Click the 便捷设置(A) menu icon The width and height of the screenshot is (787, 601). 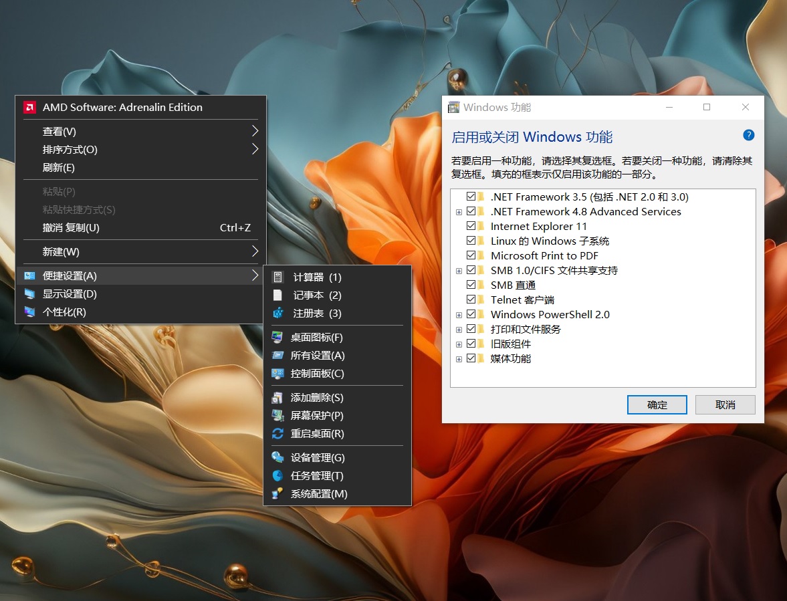pyautogui.click(x=29, y=276)
